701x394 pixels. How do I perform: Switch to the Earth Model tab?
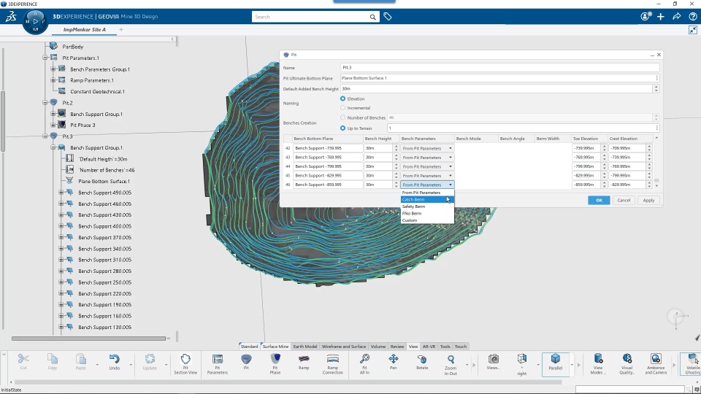305,346
